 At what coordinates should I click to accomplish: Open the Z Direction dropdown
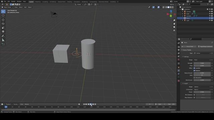point(202,90)
